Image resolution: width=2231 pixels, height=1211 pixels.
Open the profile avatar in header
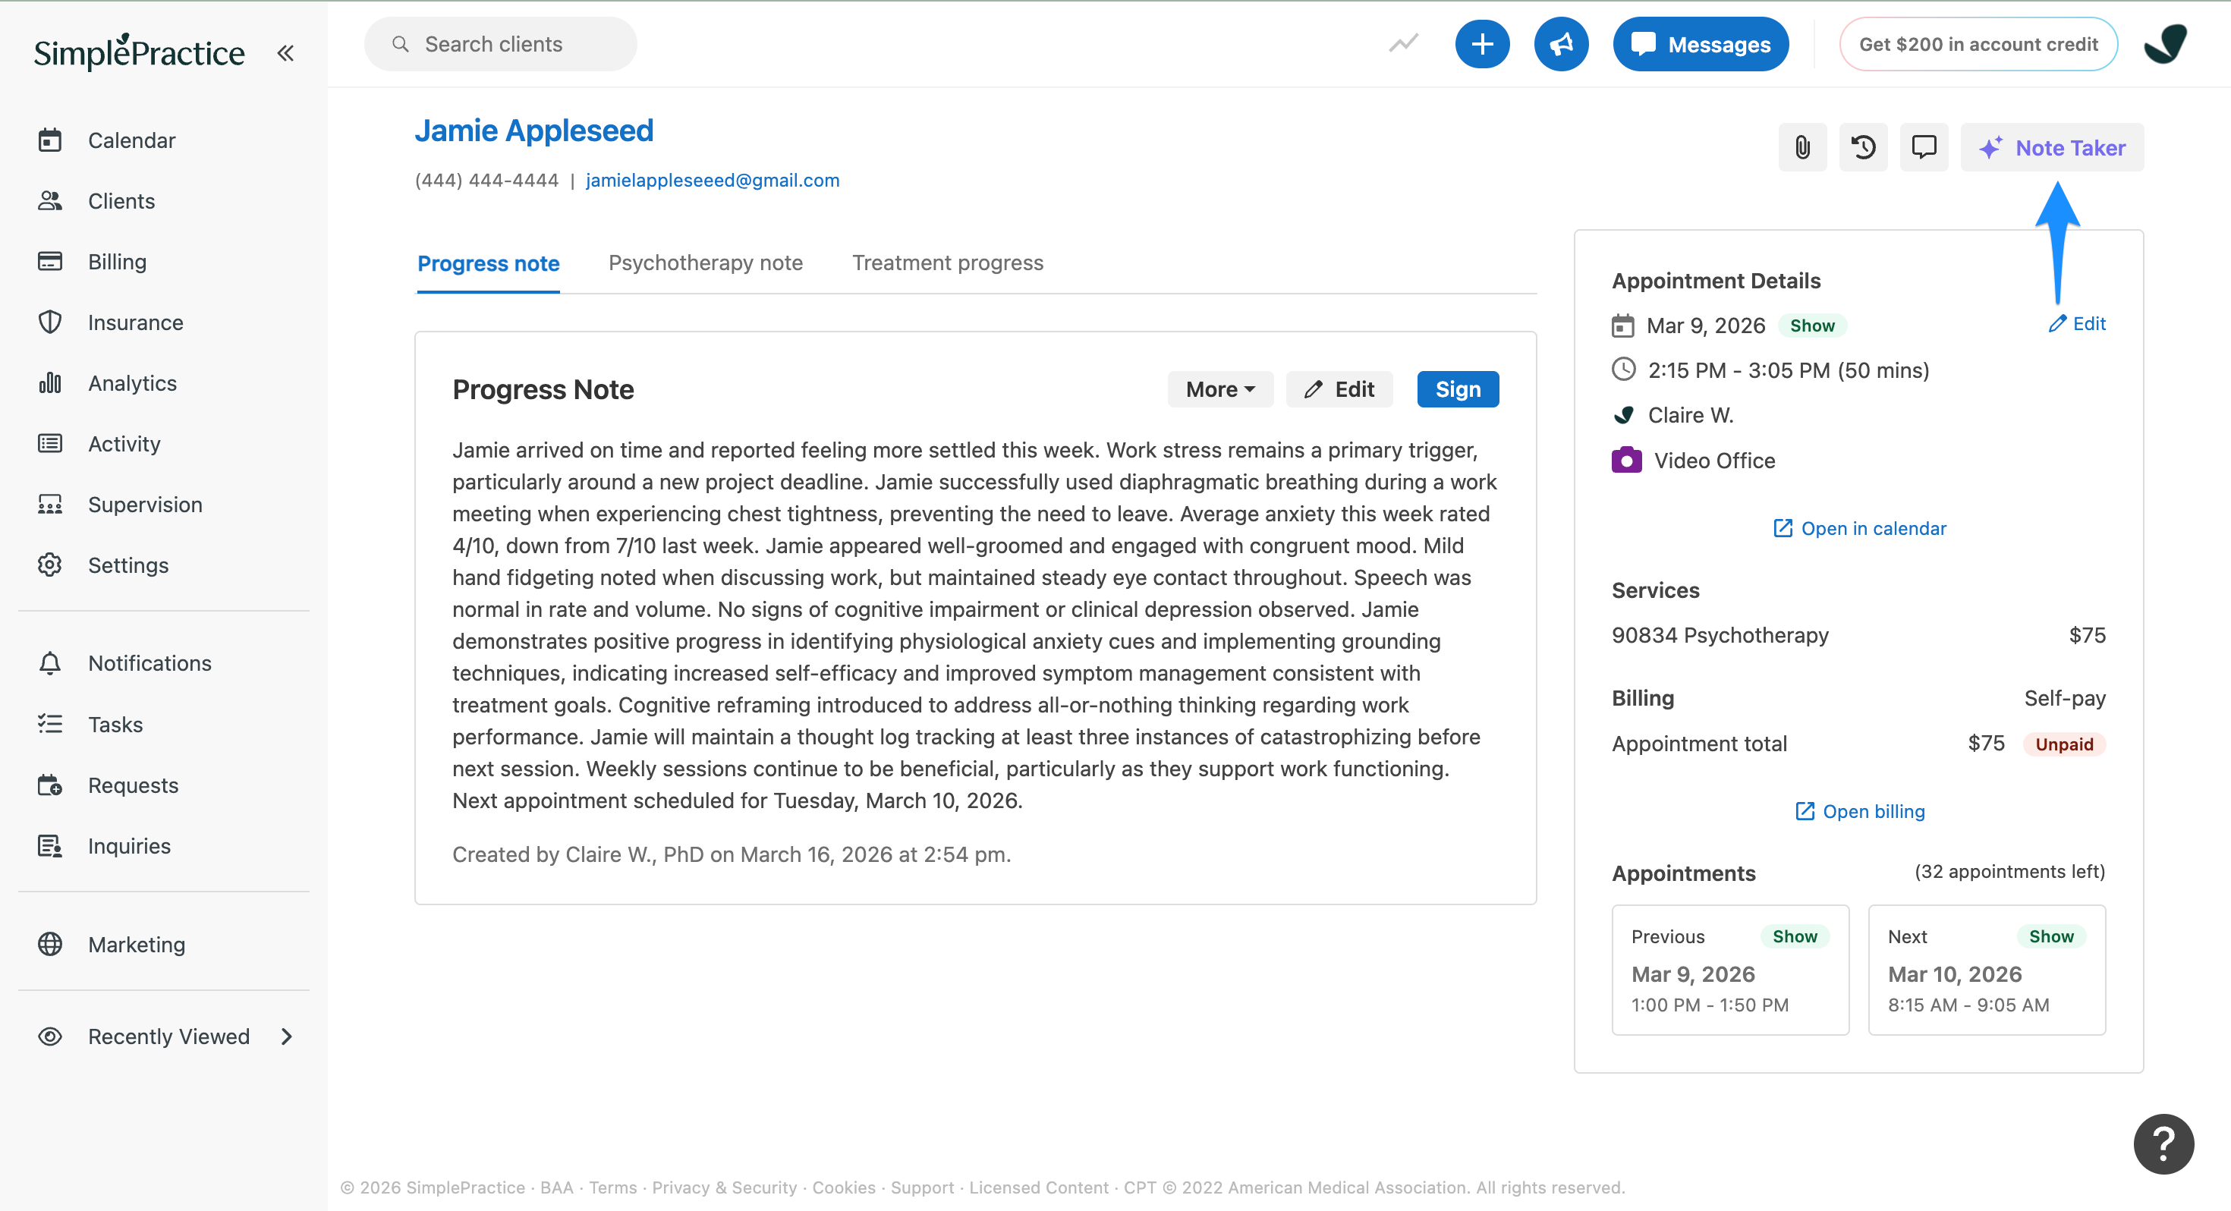pyautogui.click(x=2165, y=44)
